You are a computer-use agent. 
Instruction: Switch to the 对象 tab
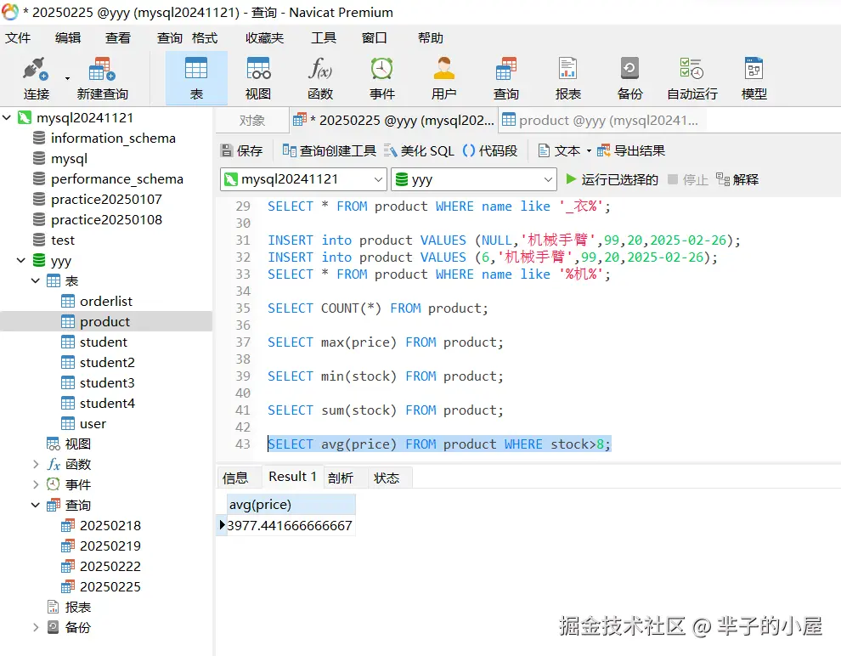click(252, 121)
